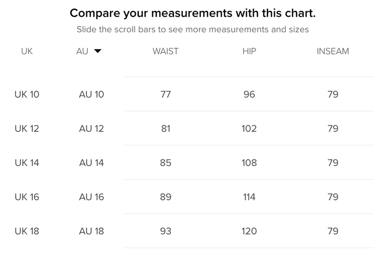Screen dimensions: 374x262
Task: Click waist value 77 for UK 10
Action: tap(166, 94)
